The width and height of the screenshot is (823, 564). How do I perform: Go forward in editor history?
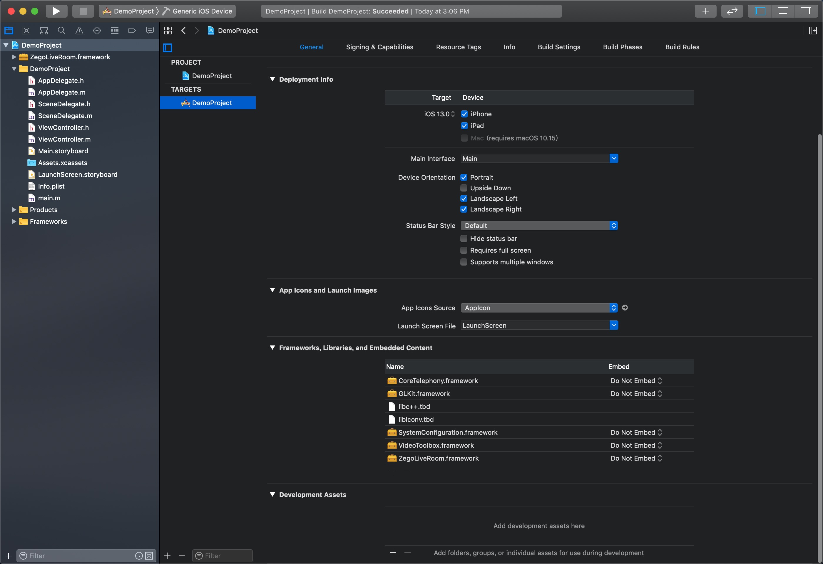click(197, 31)
